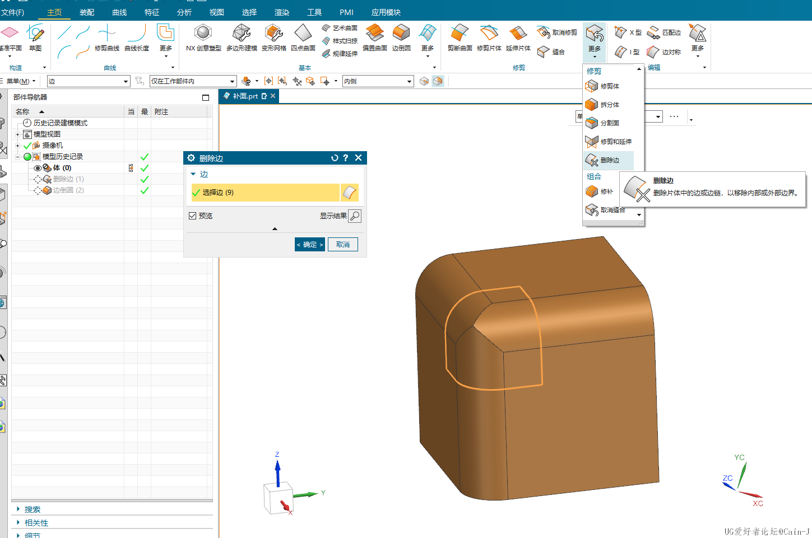Viewport: 812px width, 538px height.
Task: Click the 确定 button
Action: point(310,245)
